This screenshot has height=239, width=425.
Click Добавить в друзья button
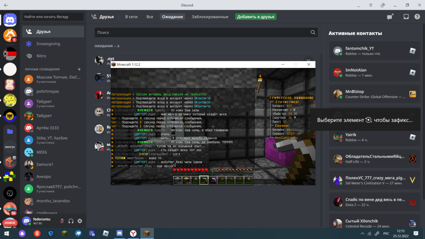coord(255,17)
